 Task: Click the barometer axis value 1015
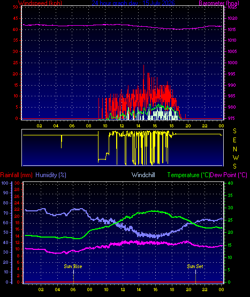point(232,29)
